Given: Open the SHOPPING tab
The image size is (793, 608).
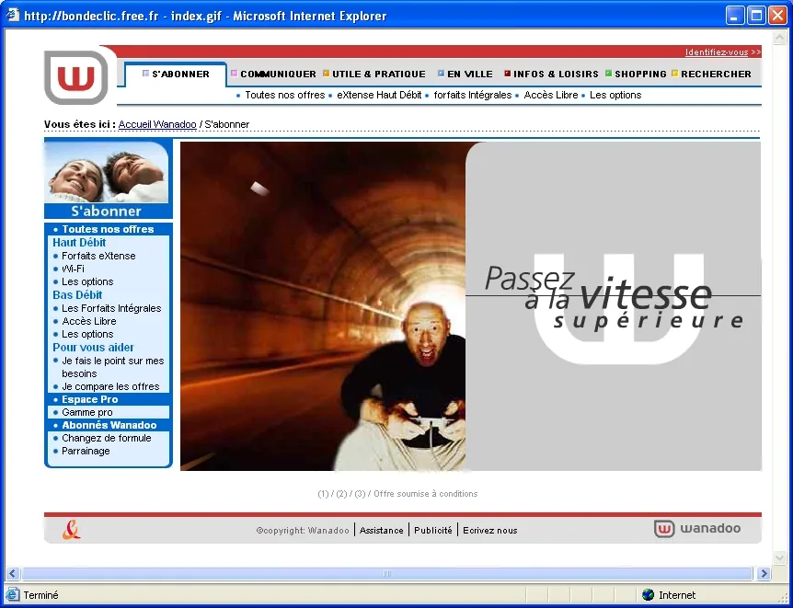Looking at the screenshot, I should point(637,74).
